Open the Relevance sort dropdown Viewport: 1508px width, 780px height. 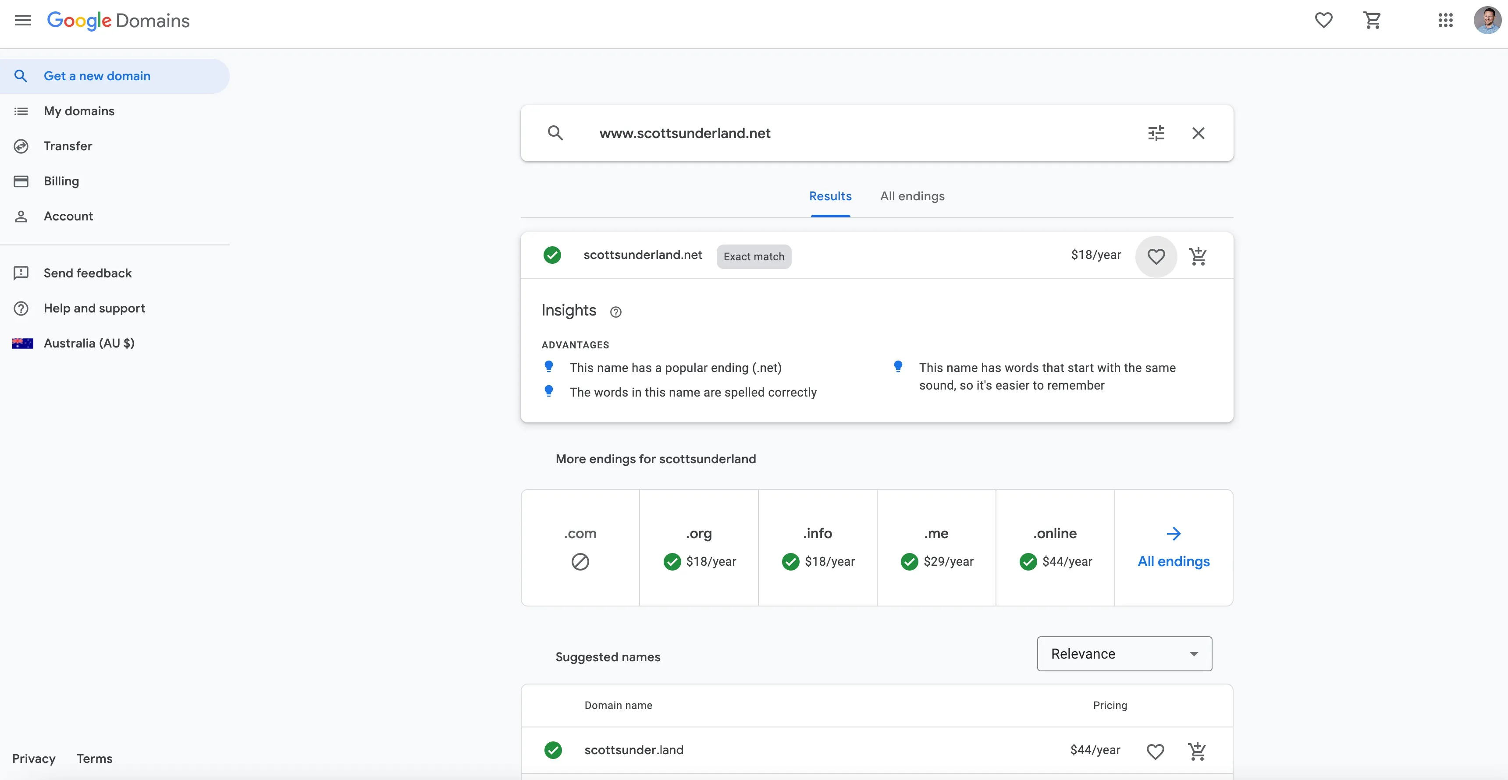(x=1124, y=654)
